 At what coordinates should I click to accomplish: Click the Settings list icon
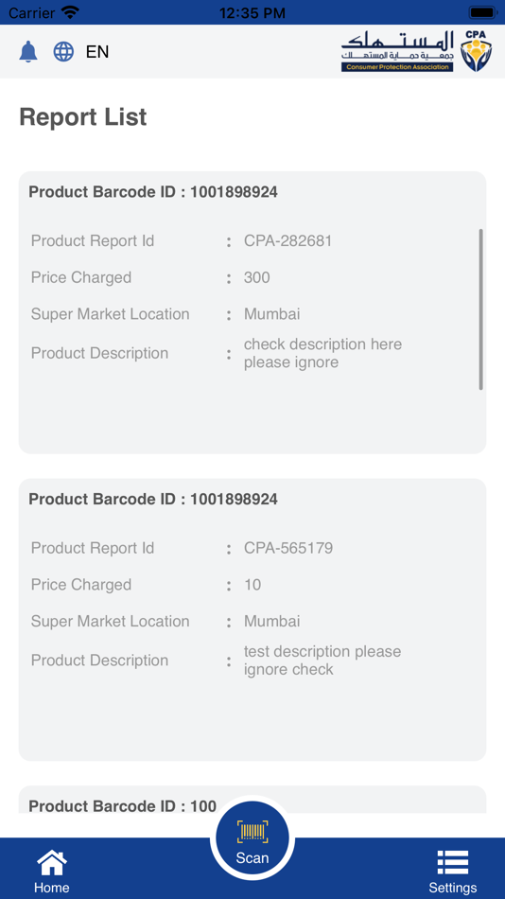[453, 862]
